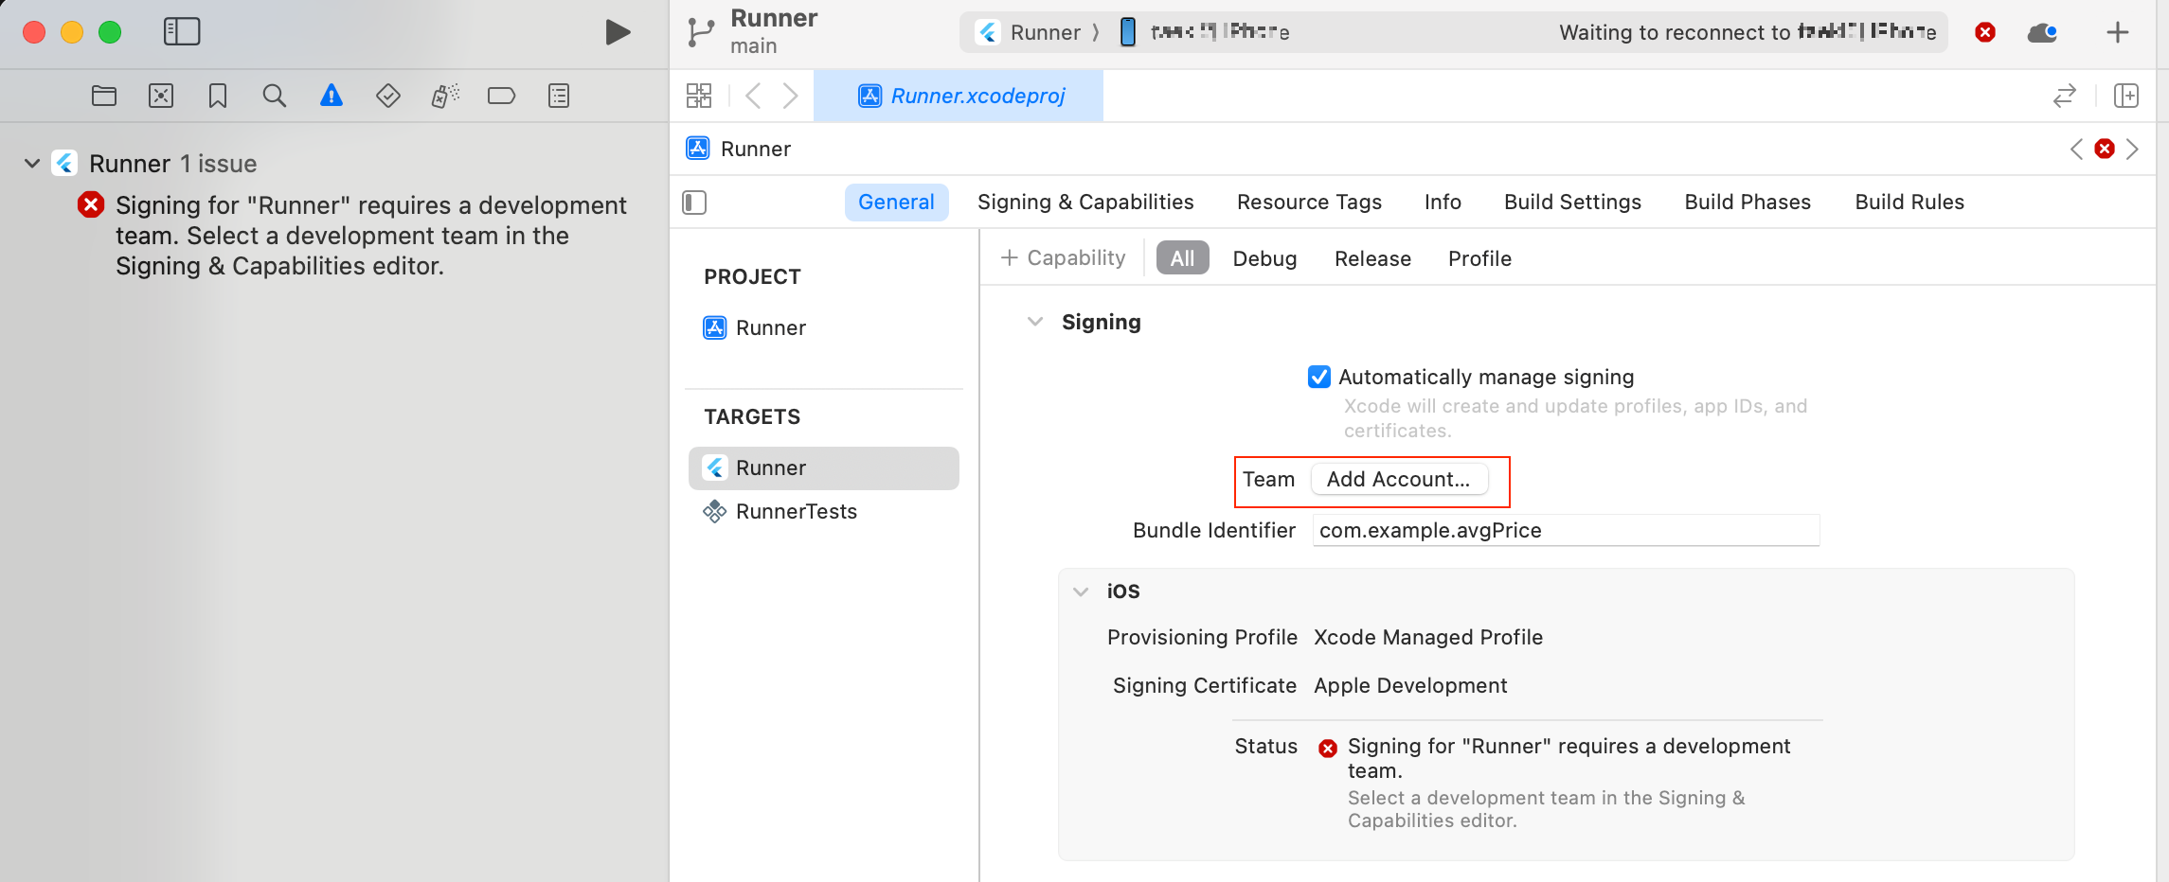Click the Apple Development certificate value
Viewport: 2169px width, 882px height.
1410,686
